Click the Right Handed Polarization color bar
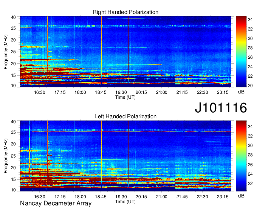This screenshot has height=208, width=257. click(241, 52)
